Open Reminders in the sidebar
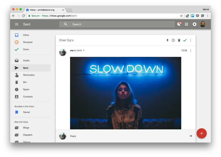This screenshot has height=157, width=221. (x=29, y=75)
